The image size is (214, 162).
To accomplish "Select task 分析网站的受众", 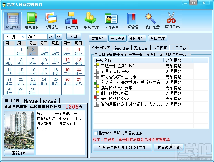I will pos(115,99).
